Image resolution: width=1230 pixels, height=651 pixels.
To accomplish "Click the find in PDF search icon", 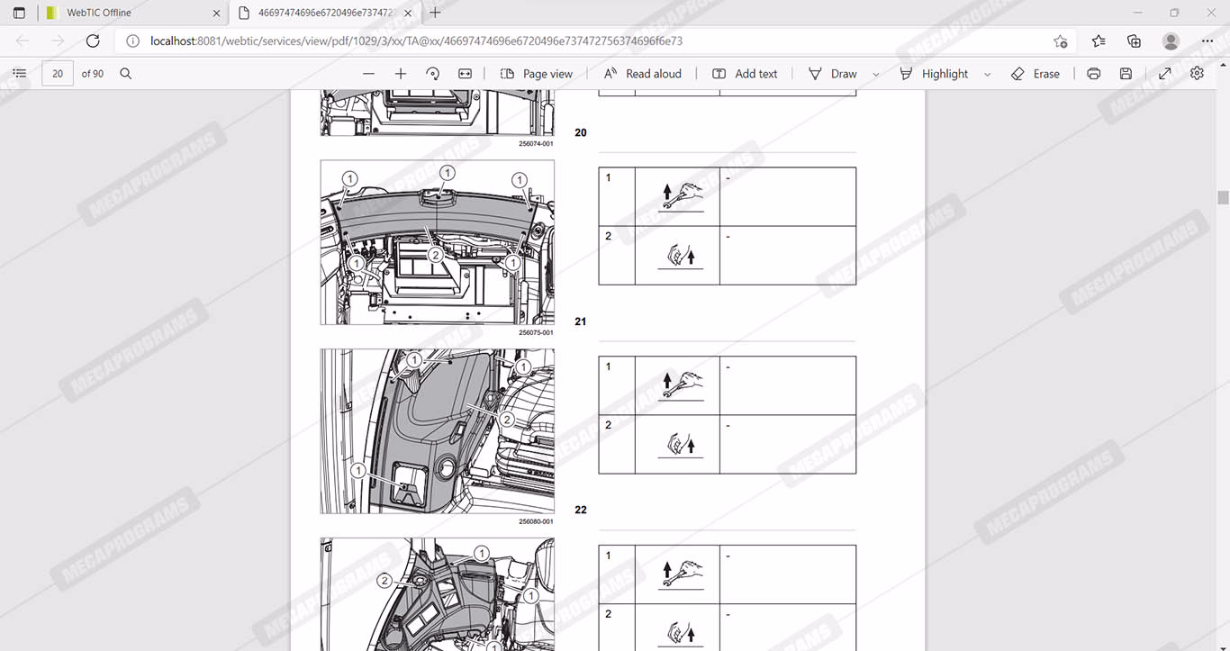I will pyautogui.click(x=126, y=74).
